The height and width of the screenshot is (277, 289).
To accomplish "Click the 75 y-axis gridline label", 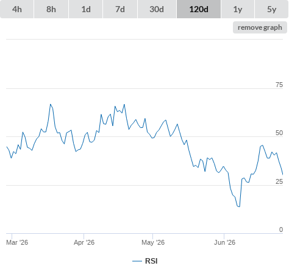I will [279, 85].
